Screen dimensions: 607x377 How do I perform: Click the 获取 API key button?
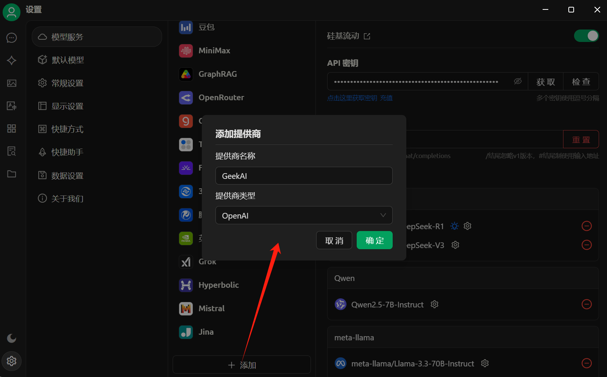pos(546,82)
